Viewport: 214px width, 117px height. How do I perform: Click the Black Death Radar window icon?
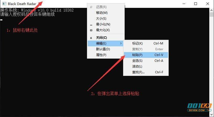(x=4, y=4)
